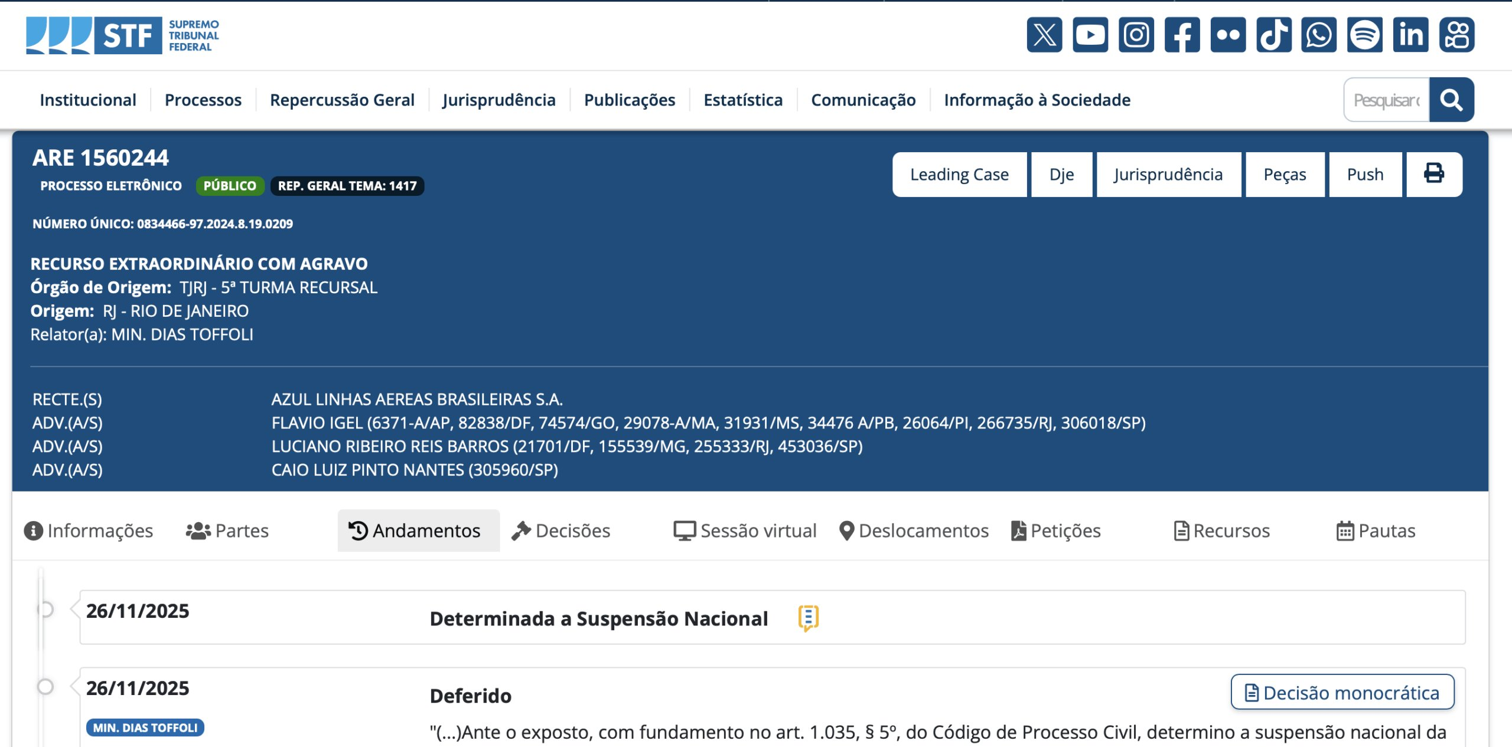Open the Spotify icon in header

click(x=1364, y=35)
